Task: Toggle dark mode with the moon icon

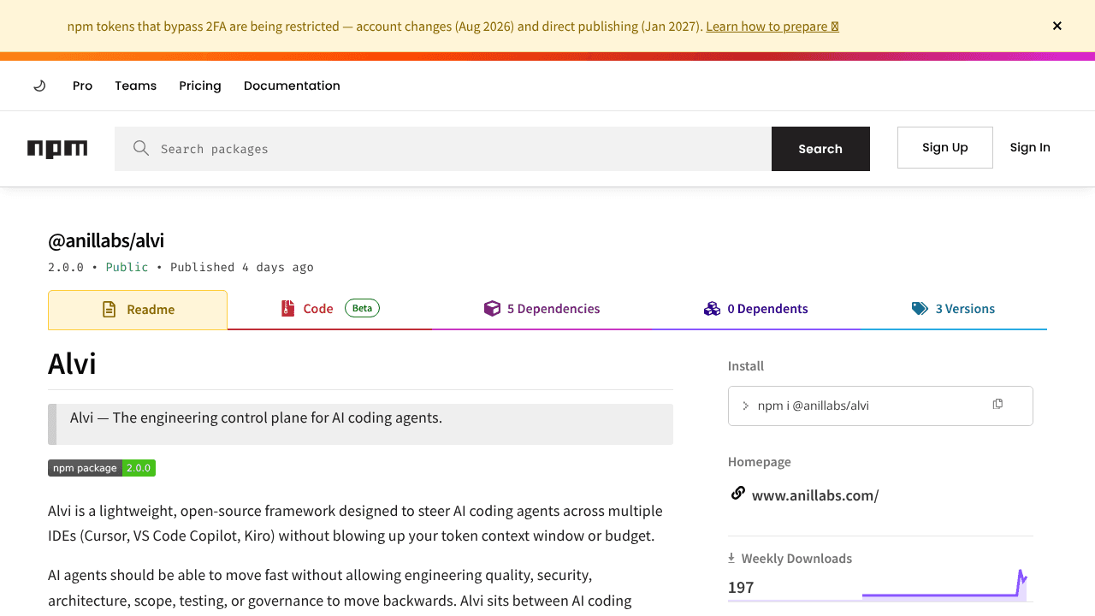Action: pyautogui.click(x=39, y=86)
